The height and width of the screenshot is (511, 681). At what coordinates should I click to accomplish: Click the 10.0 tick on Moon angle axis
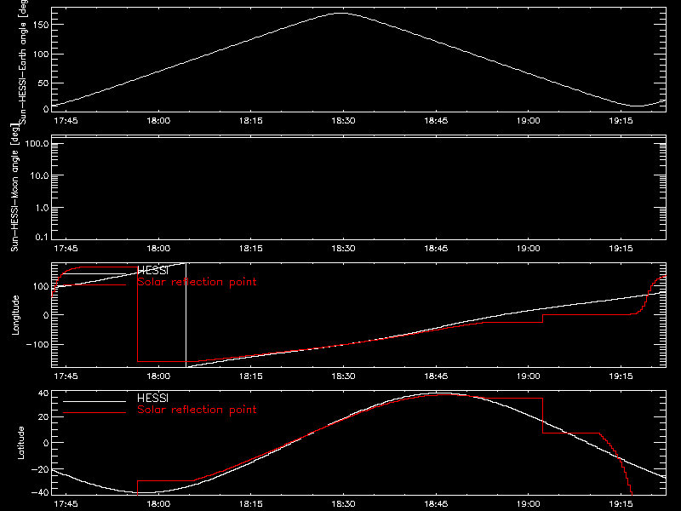[x=39, y=175]
